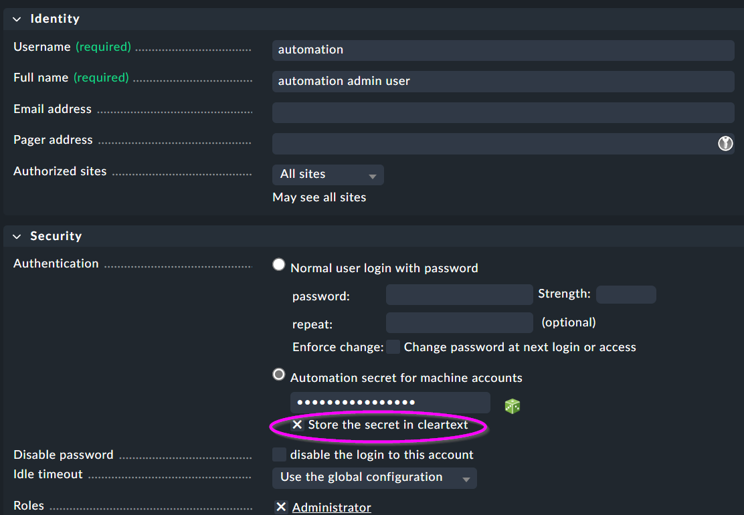The image size is (744, 515).
Task: Click the icon inside Pager address field
Action: coord(725,143)
